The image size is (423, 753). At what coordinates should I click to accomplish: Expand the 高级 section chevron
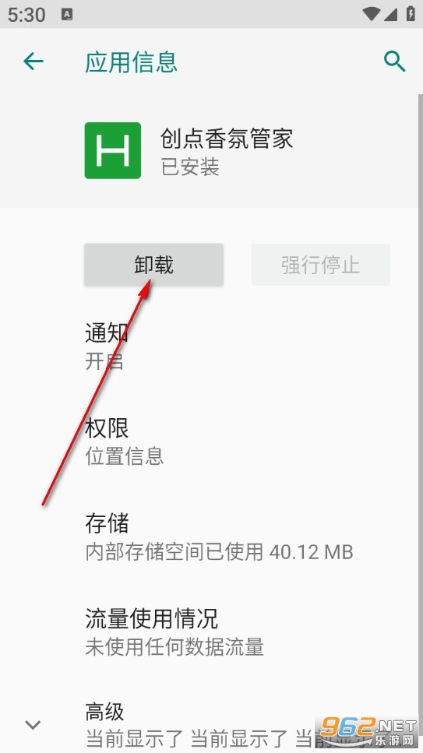pos(33,724)
